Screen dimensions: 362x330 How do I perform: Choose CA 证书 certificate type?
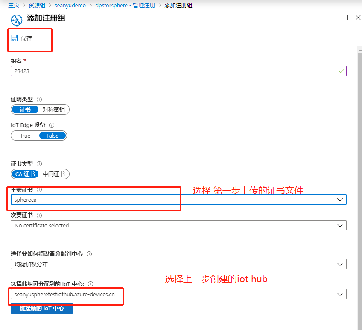pos(25,174)
